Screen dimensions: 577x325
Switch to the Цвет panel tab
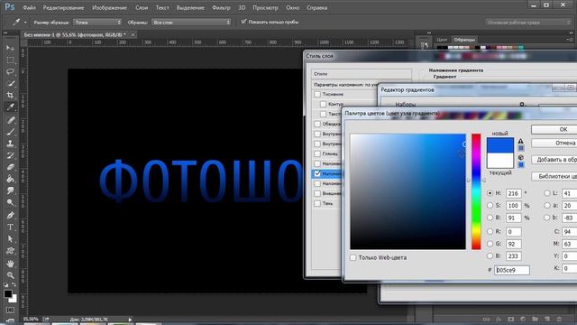pos(442,40)
